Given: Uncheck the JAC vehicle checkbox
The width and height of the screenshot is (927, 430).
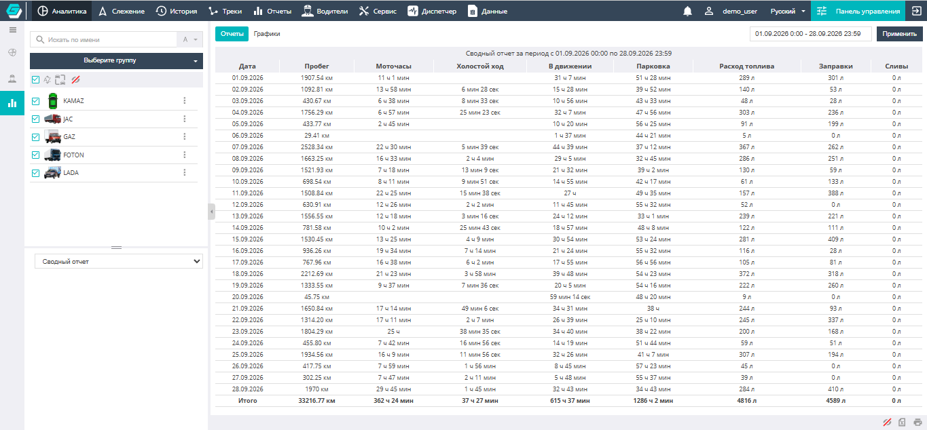Looking at the screenshot, I should coord(36,119).
